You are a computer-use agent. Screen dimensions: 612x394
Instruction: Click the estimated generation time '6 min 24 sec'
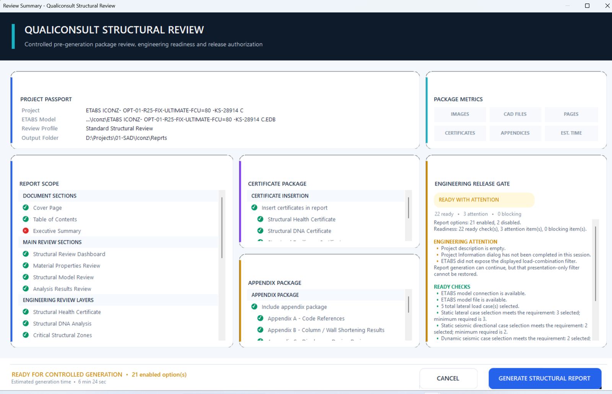click(92, 382)
